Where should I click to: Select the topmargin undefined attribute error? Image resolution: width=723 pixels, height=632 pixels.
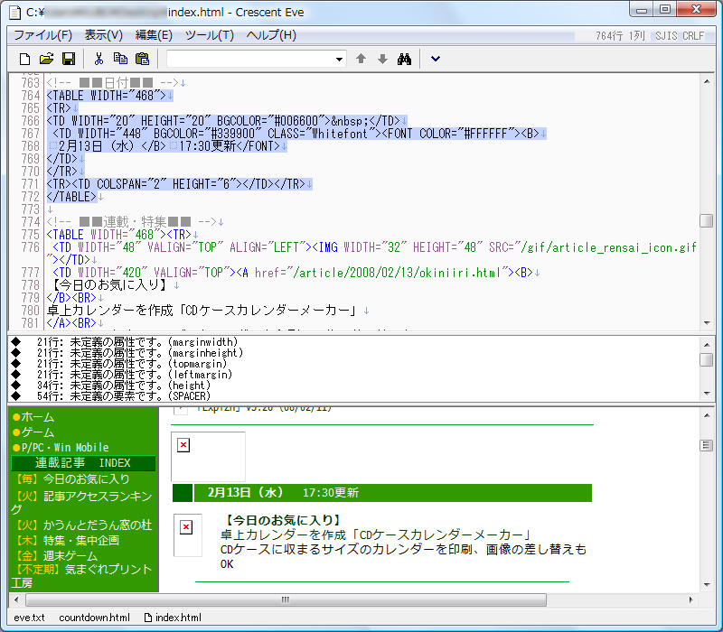point(132,364)
